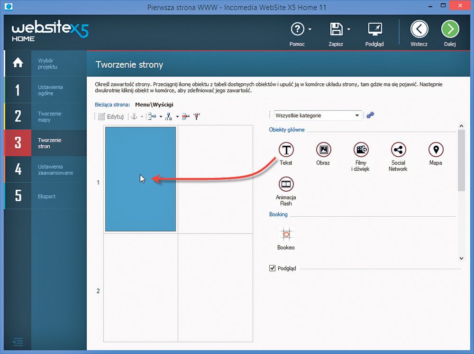The image size is (474, 354).
Task: Select the highlighted blue layout cell
Action: pos(141,179)
